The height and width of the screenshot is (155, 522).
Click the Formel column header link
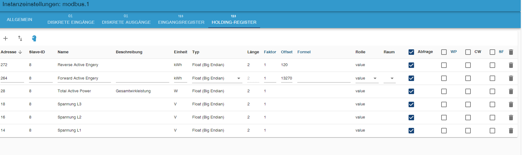tap(304, 52)
